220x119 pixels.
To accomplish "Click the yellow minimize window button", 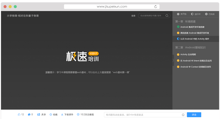I will coord(10,7).
